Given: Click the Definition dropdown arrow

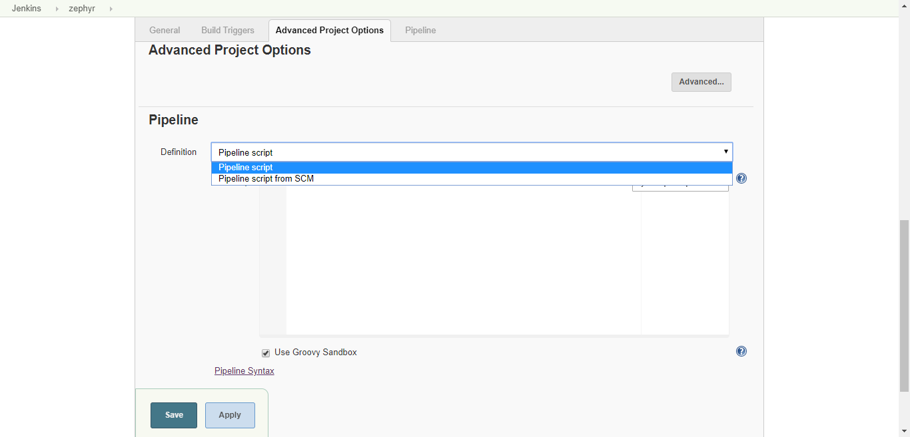Looking at the screenshot, I should 725,152.
